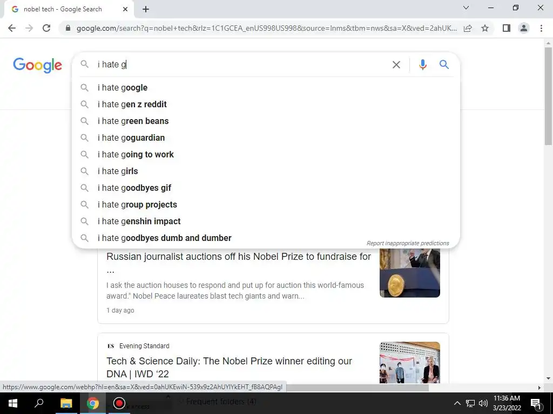The height and width of the screenshot is (414, 553).
Task: Open the volume tray icon
Action: tap(483, 403)
